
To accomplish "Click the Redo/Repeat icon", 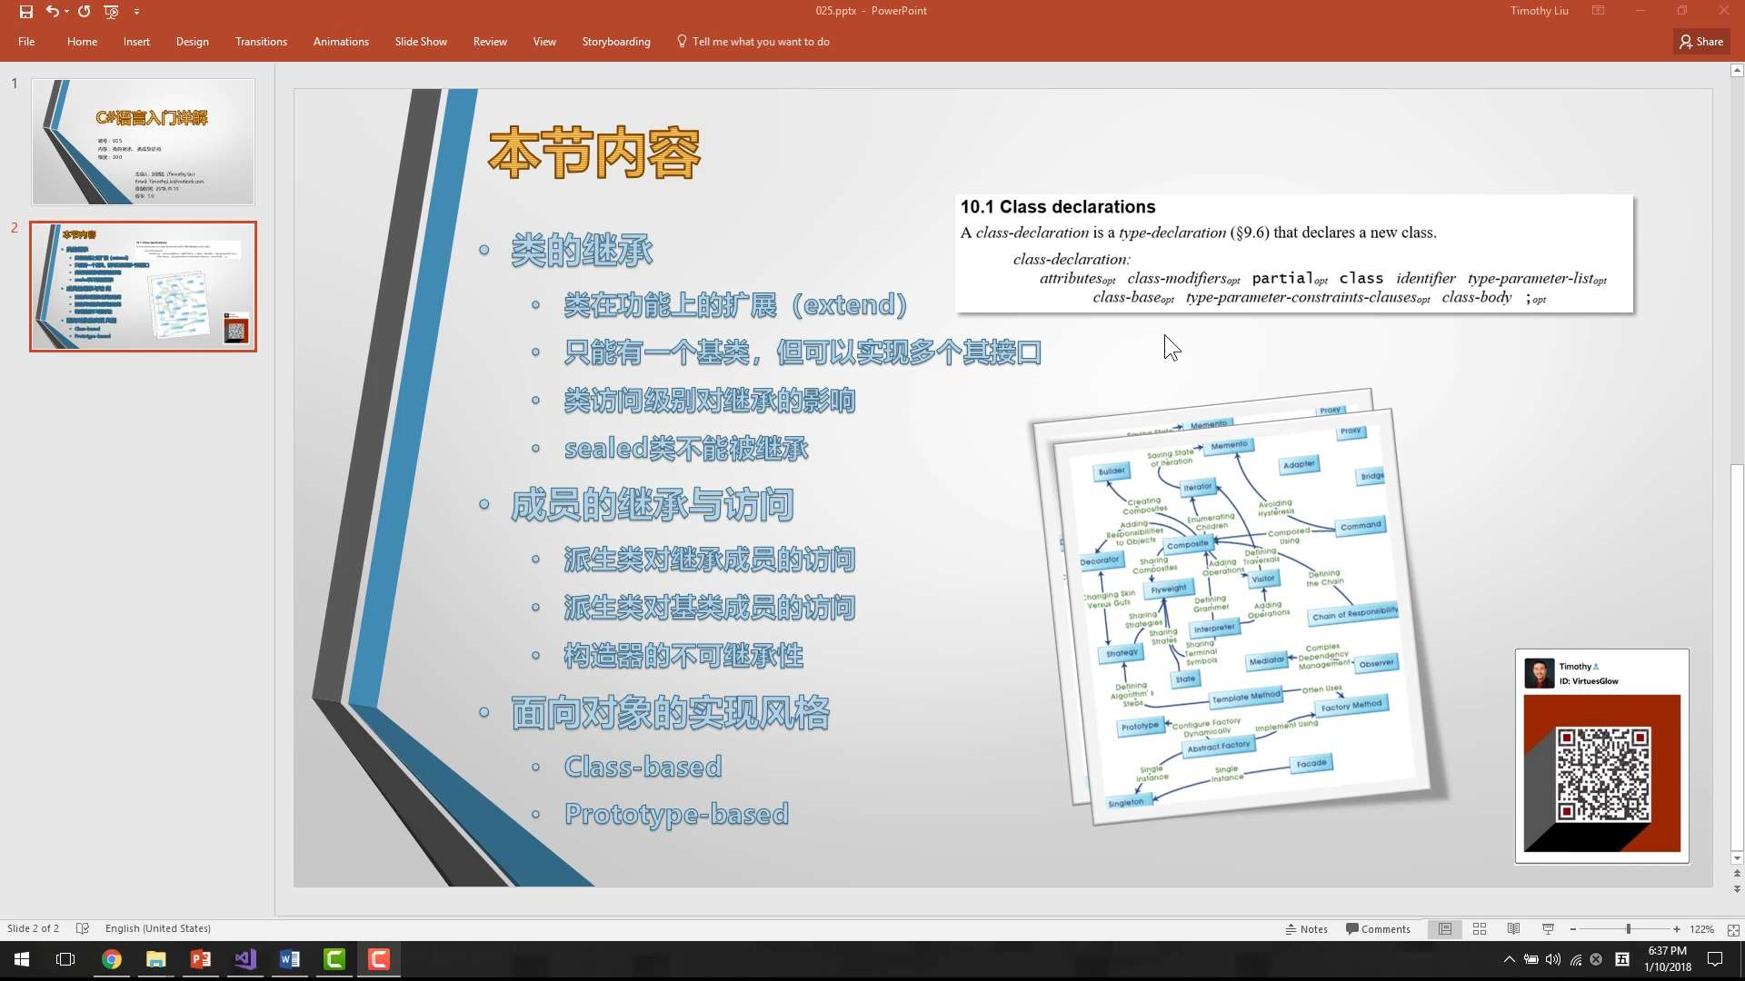I will (84, 12).
